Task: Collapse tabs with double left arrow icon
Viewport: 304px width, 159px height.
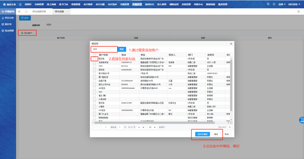Action: coord(19,12)
